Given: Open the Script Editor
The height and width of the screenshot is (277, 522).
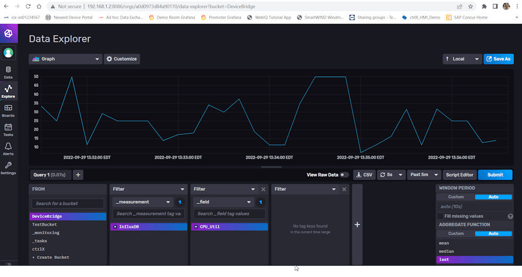Looking at the screenshot, I should tap(460, 175).
